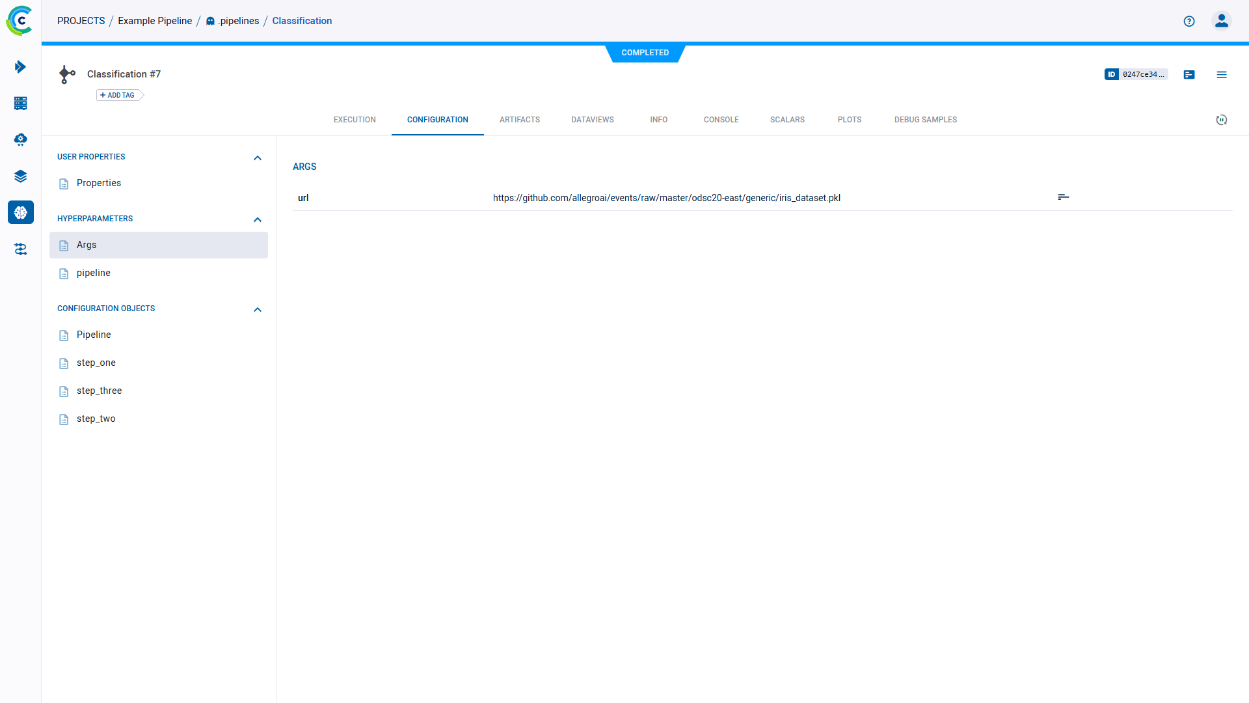Switch to the ARTIFACTS tab
Image resolution: width=1249 pixels, height=703 pixels.
pos(520,119)
